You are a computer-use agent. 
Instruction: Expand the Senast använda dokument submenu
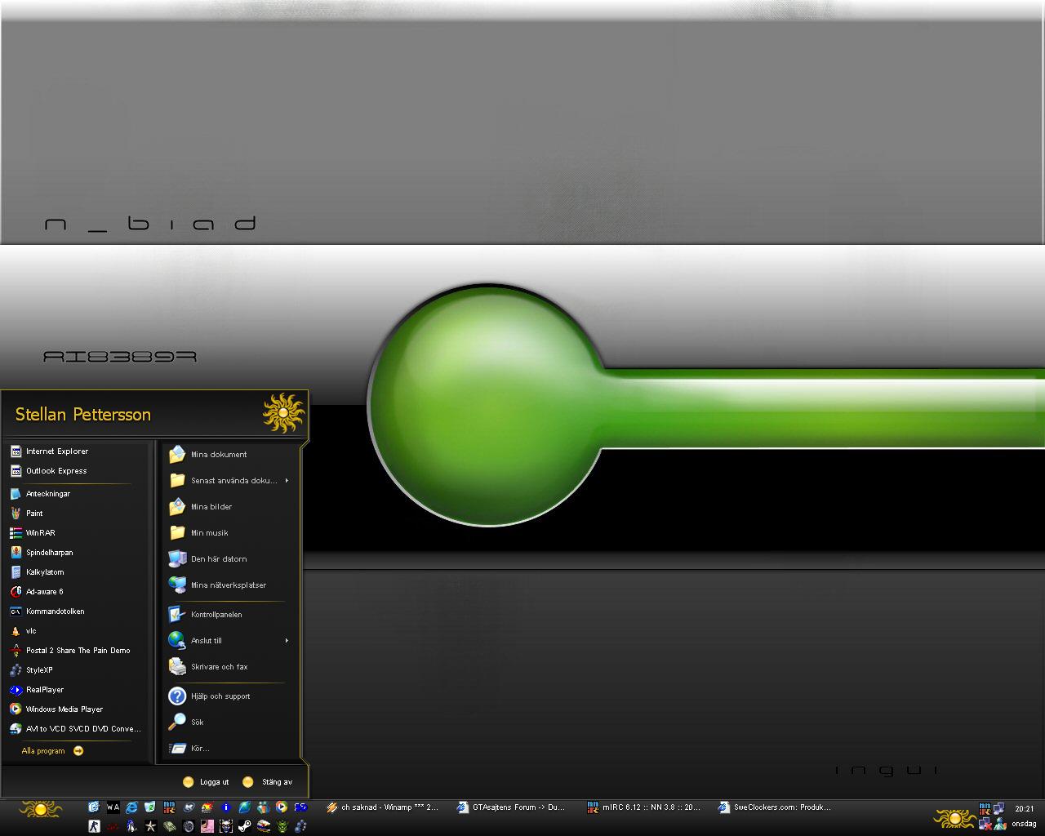click(233, 481)
